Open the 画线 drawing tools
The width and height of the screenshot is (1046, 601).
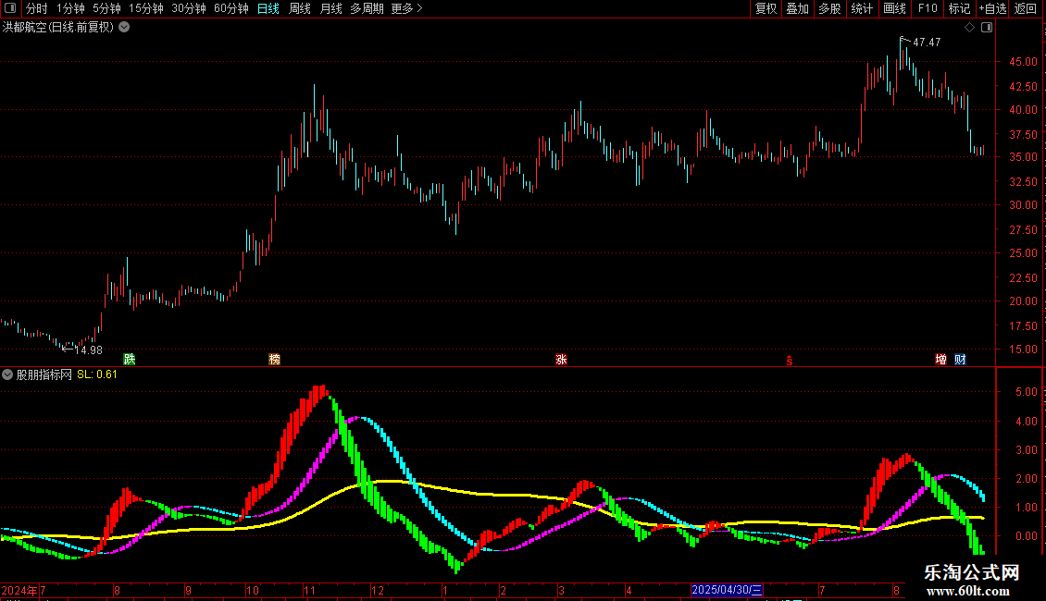(x=894, y=8)
